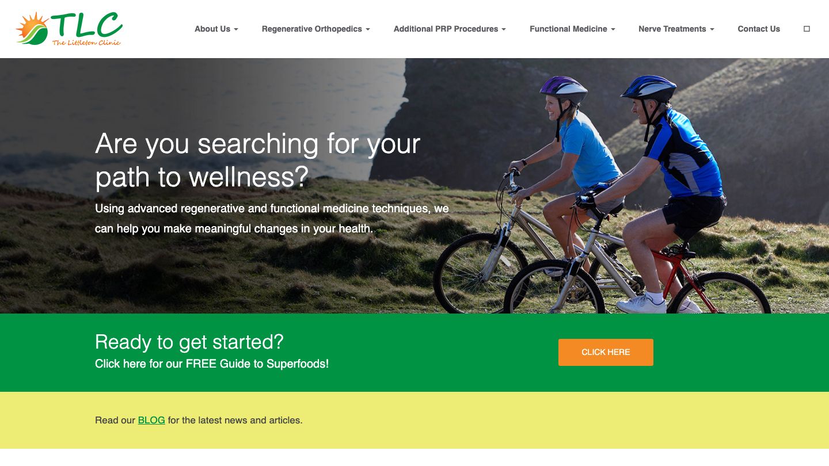
Task: Open the Nerve Treatments menu
Action: (676, 29)
